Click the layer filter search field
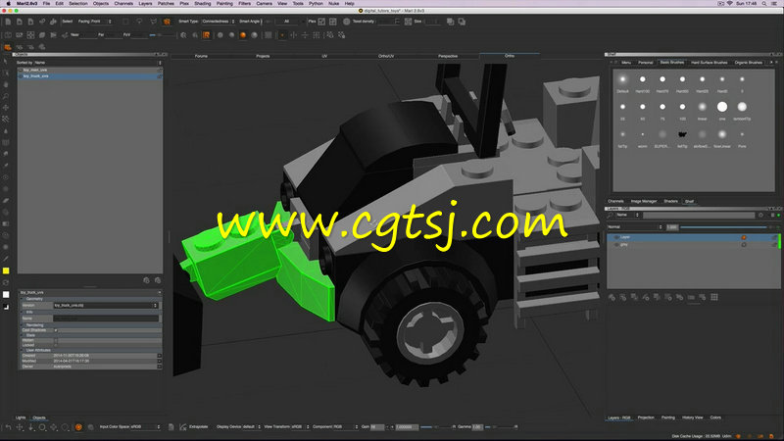 coord(699,215)
